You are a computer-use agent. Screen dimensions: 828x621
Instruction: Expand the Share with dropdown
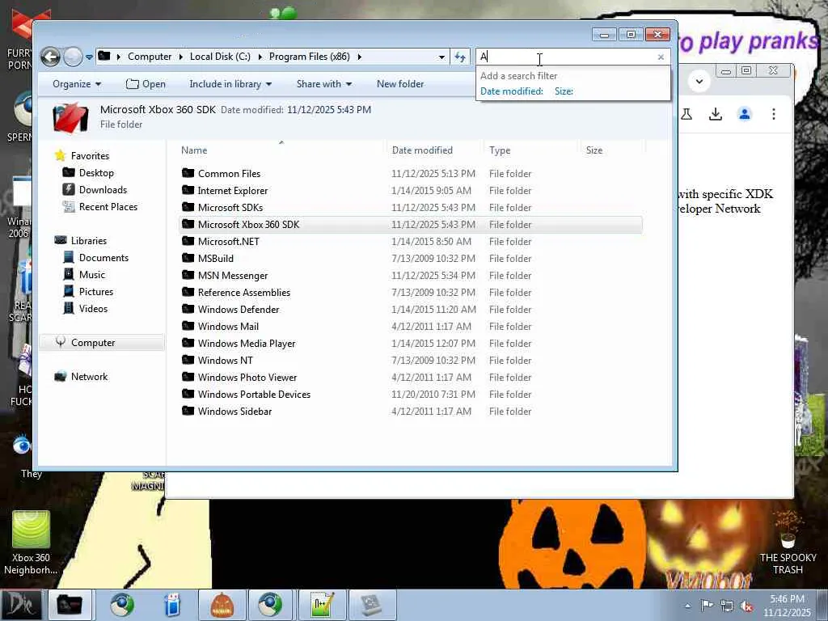point(323,84)
